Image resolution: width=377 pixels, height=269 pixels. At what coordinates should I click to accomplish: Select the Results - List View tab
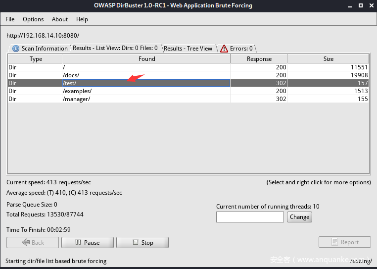click(x=115, y=48)
